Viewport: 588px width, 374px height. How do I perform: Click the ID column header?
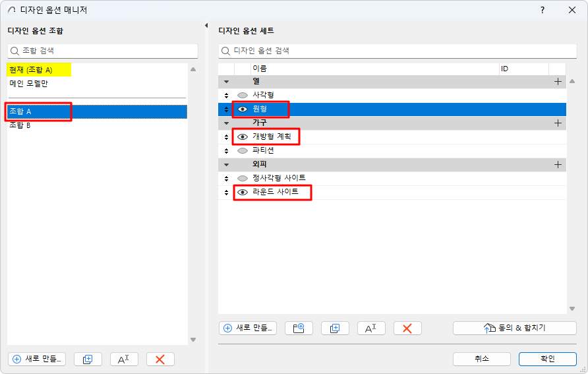[524, 69]
